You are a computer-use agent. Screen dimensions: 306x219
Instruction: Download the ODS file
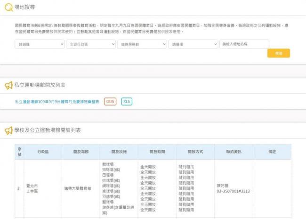coord(110,102)
